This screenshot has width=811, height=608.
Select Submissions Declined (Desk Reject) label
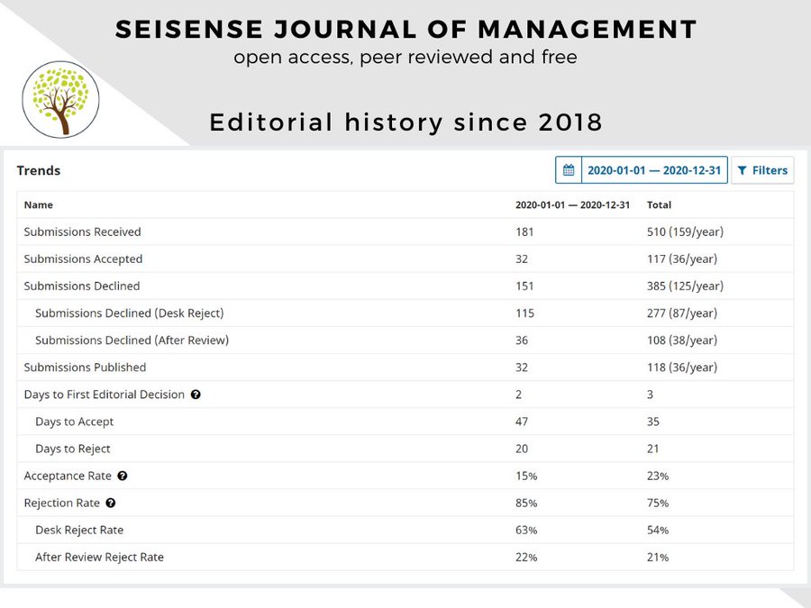tap(129, 313)
